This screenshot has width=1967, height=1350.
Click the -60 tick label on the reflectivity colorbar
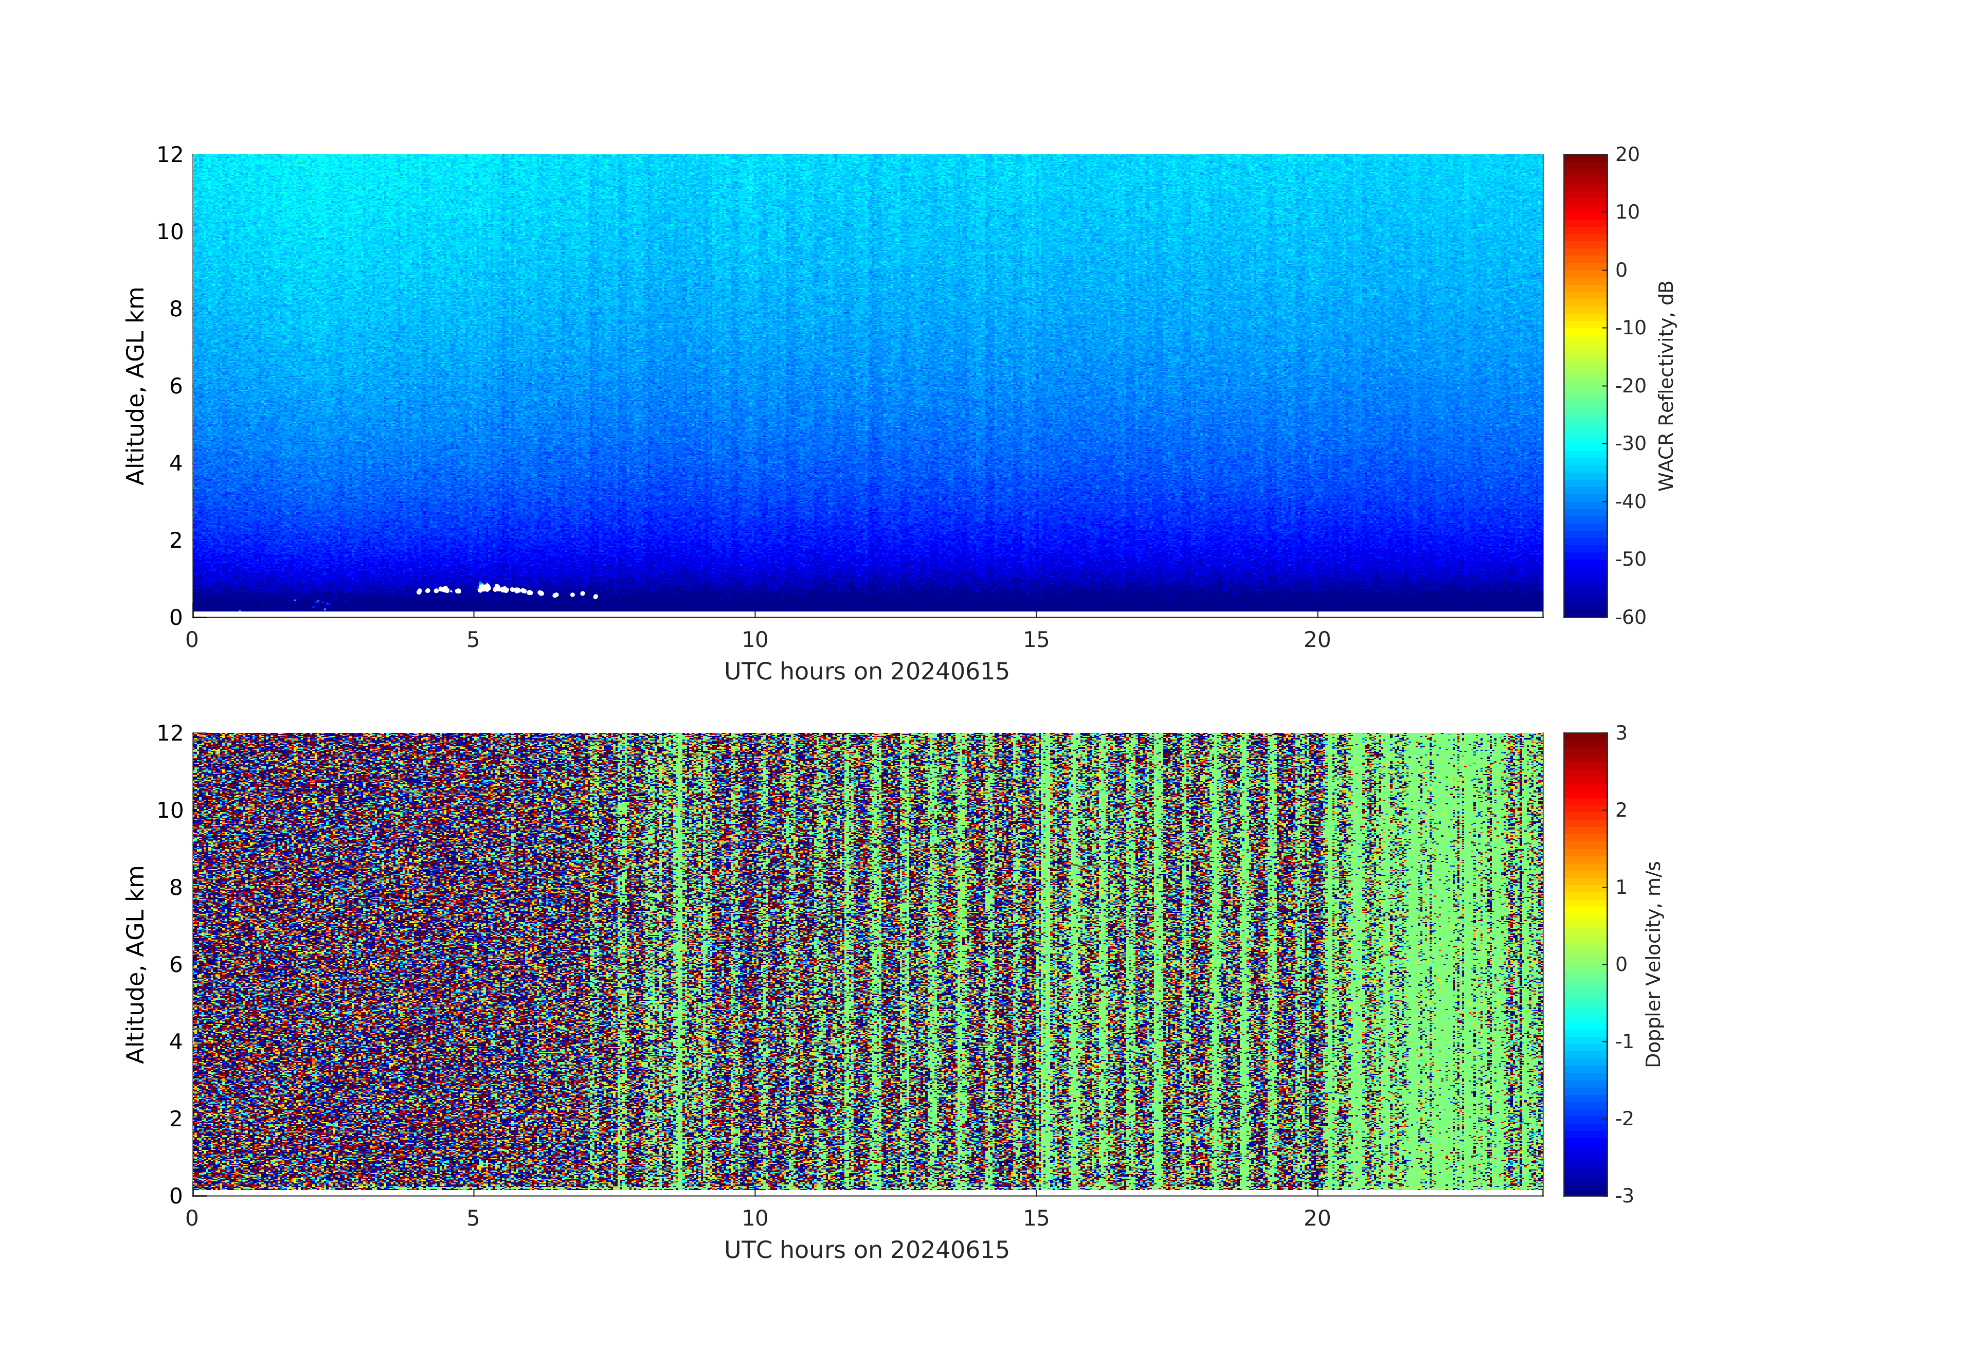pyautogui.click(x=1630, y=617)
